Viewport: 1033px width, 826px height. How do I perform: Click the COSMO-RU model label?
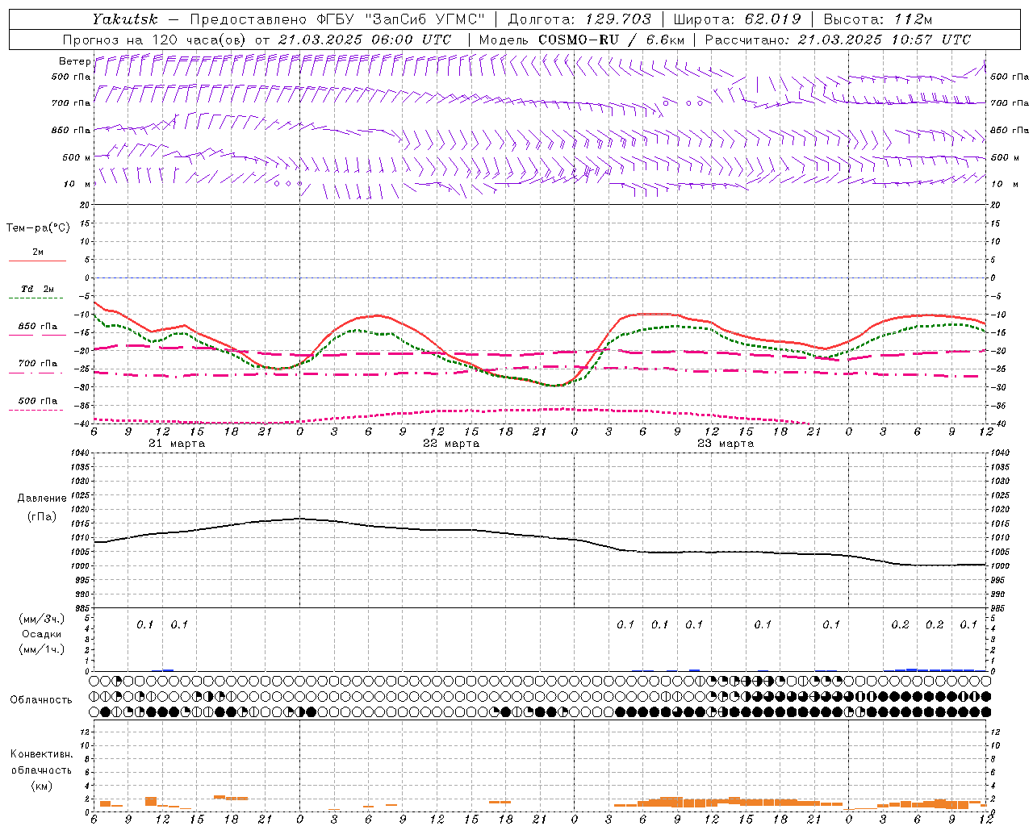(x=572, y=40)
